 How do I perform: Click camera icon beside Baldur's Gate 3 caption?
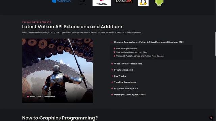click(x=28, y=96)
